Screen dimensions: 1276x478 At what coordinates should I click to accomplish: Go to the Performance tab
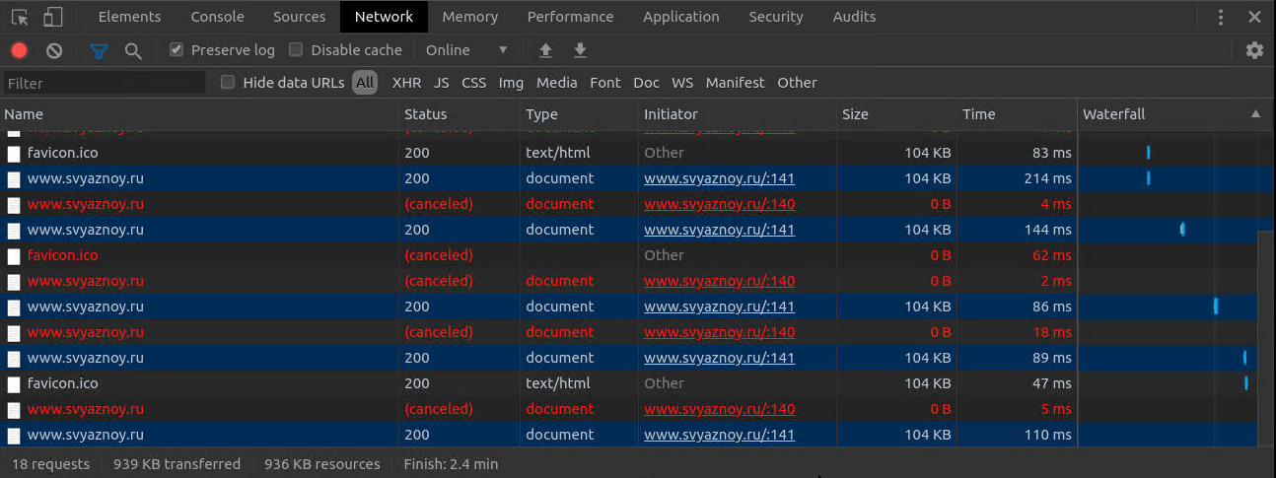coord(570,17)
